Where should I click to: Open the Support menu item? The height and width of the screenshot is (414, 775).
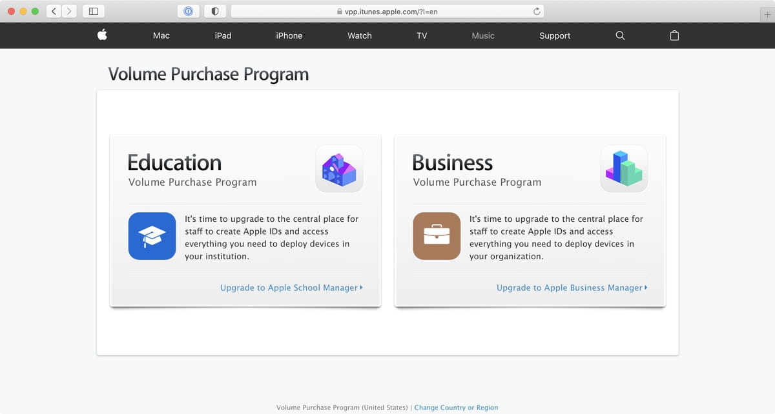555,35
